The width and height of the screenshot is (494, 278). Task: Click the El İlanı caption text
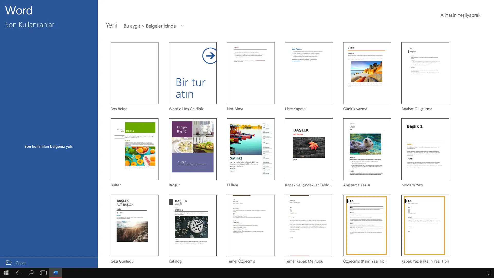pyautogui.click(x=232, y=185)
